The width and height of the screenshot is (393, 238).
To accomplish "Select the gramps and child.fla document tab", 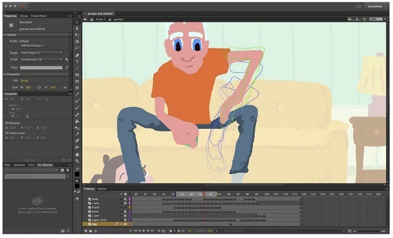I will click(101, 13).
